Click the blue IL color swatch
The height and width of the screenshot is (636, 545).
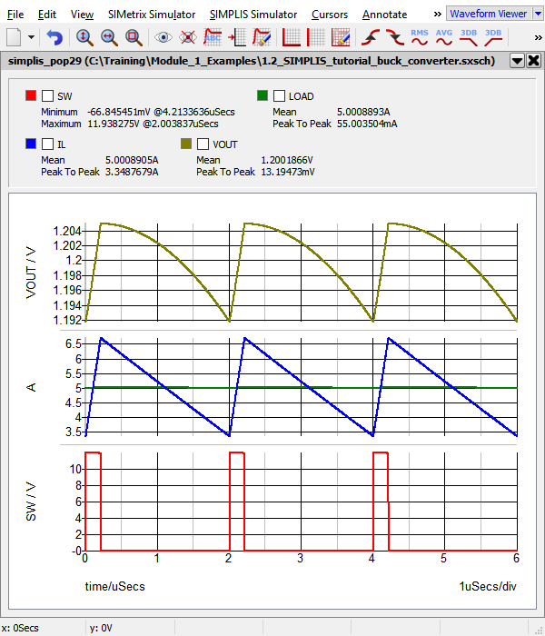point(31,144)
